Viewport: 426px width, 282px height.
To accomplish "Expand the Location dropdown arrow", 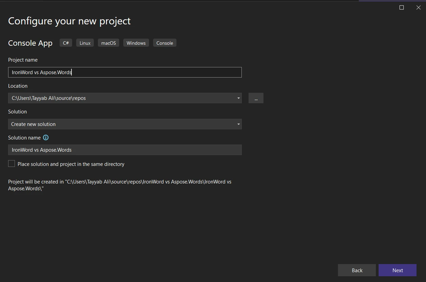I will click(238, 98).
